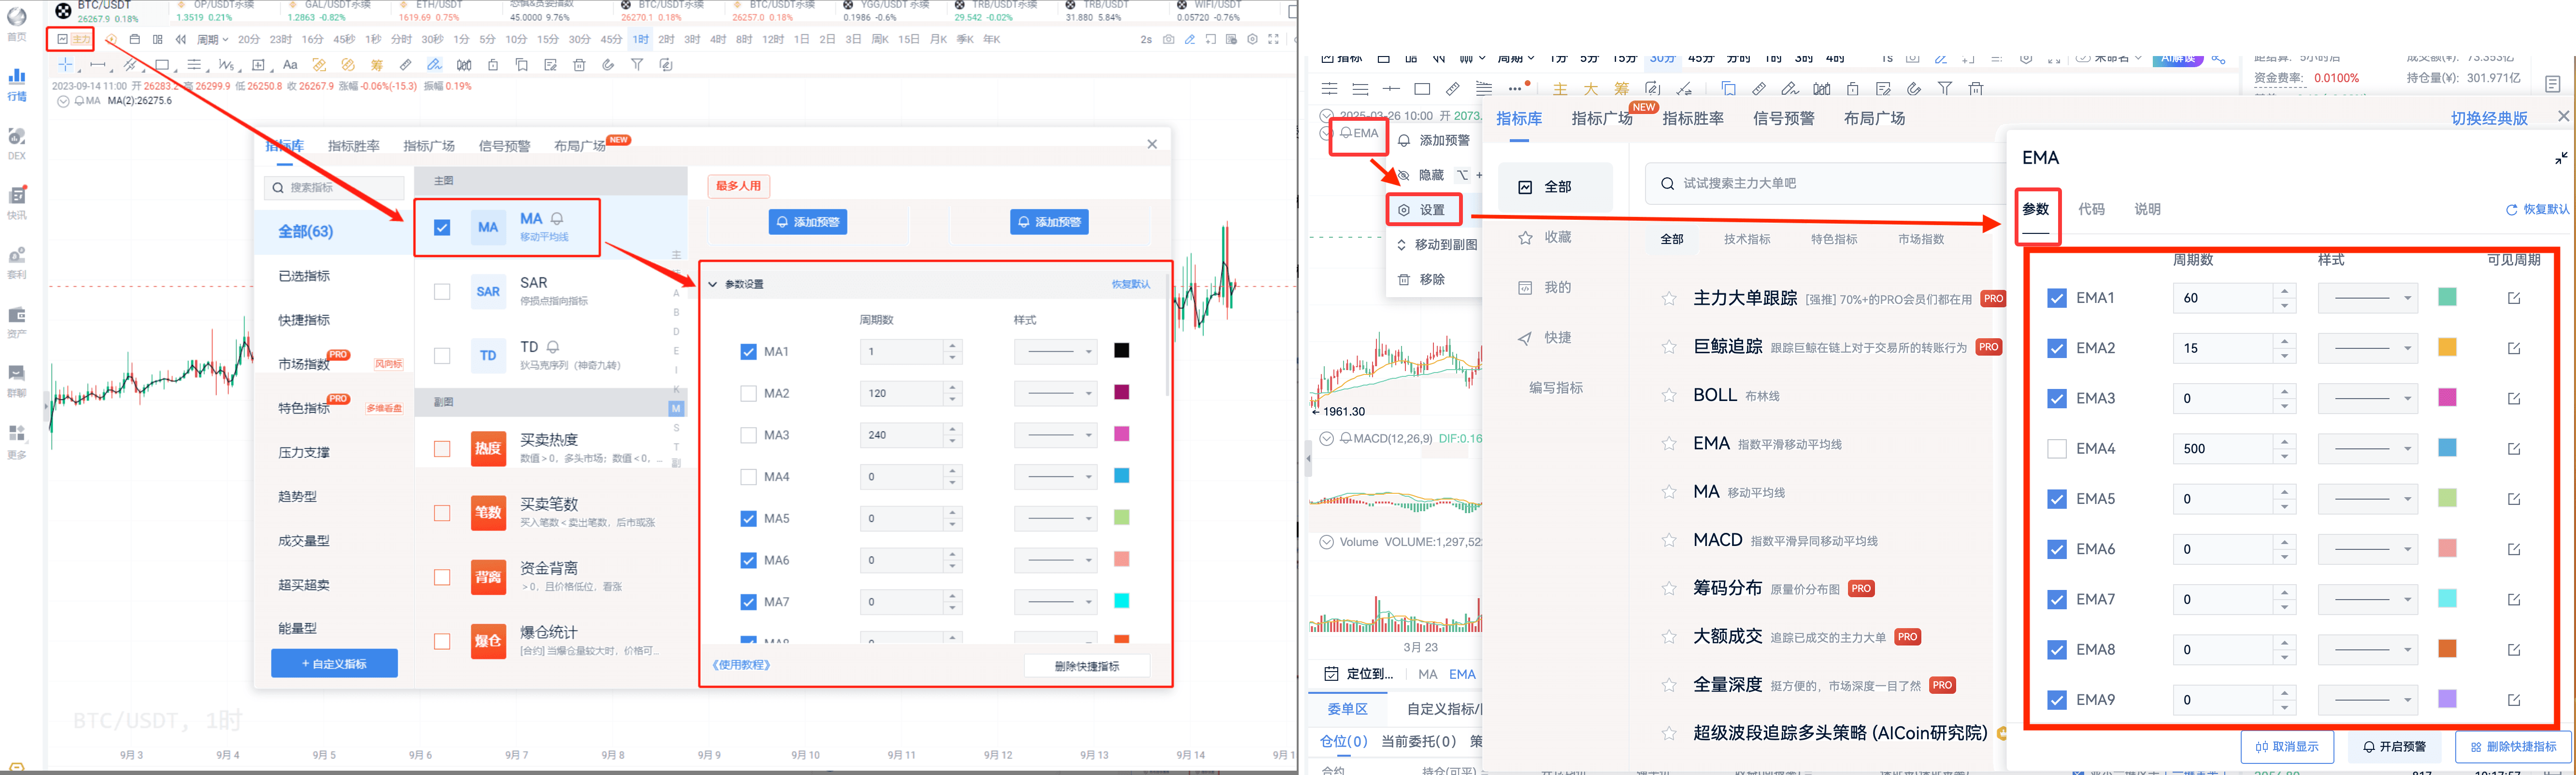Increase EMA2 period with up stepper

[x=2284, y=342]
